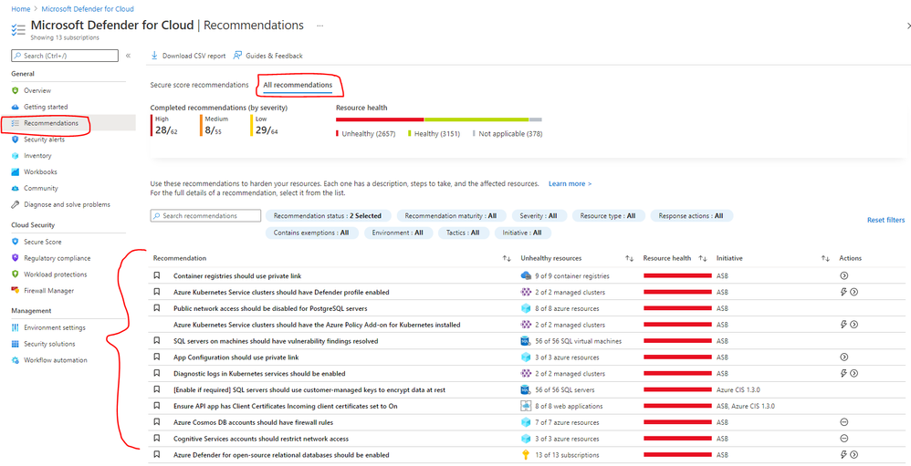The image size is (911, 466).
Task: Open the ellipsis menu beside Recommendations title
Action: tap(320, 26)
